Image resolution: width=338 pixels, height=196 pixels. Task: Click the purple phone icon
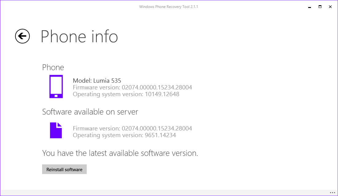[x=56, y=87]
